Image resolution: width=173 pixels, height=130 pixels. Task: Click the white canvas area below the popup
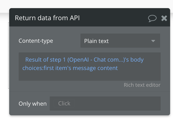[87, 123]
